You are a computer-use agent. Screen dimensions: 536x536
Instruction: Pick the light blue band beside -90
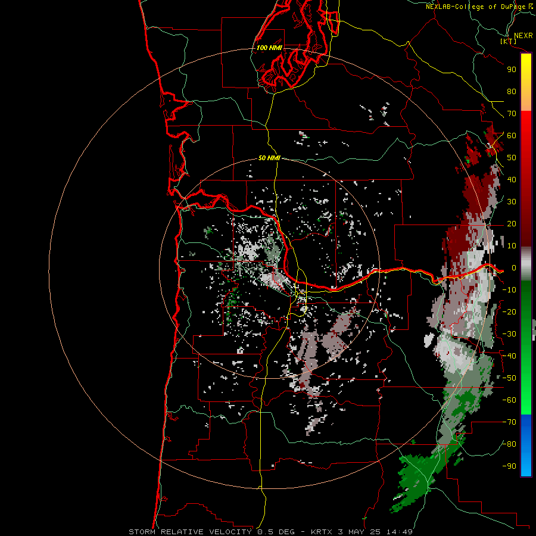pyautogui.click(x=526, y=465)
